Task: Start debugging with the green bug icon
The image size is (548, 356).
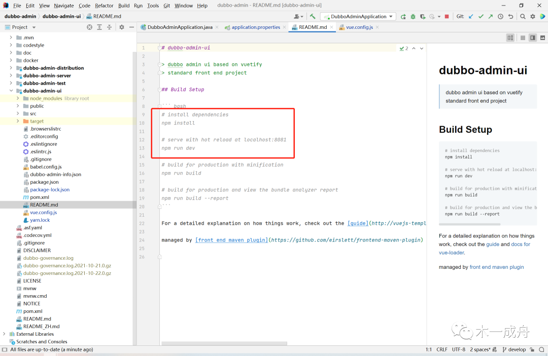Action: (413, 16)
